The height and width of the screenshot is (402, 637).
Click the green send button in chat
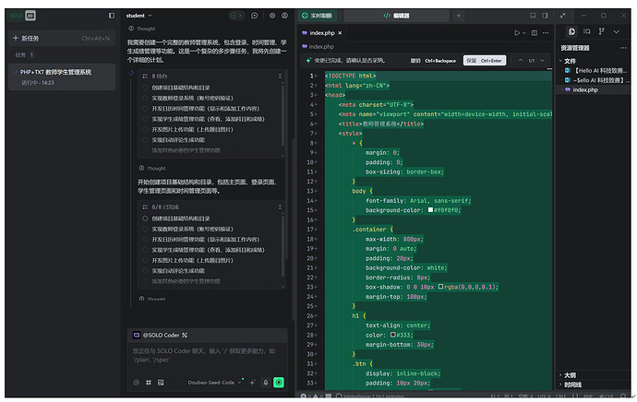(x=278, y=382)
